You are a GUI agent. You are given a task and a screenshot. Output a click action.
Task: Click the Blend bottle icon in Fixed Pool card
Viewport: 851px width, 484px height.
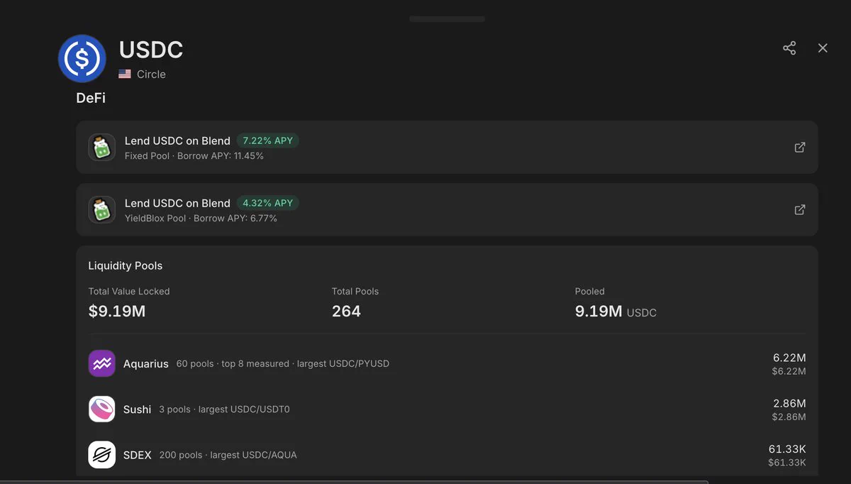(x=102, y=148)
